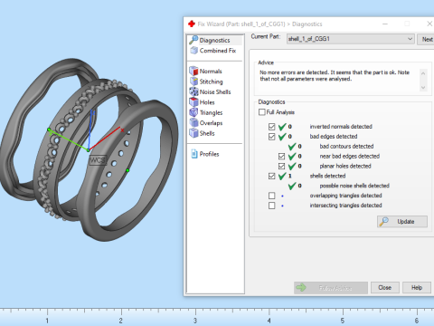Go to the Normals fix page
The height and width of the screenshot is (326, 434).
point(211,72)
